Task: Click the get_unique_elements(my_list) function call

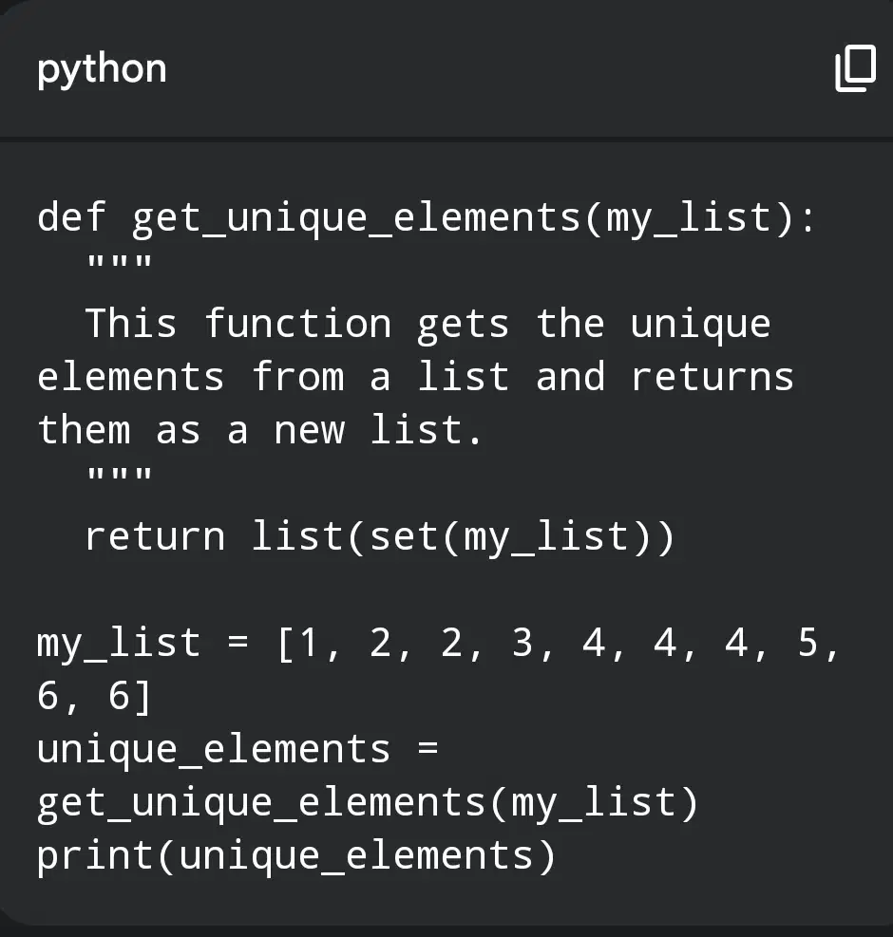Action: coord(368,804)
